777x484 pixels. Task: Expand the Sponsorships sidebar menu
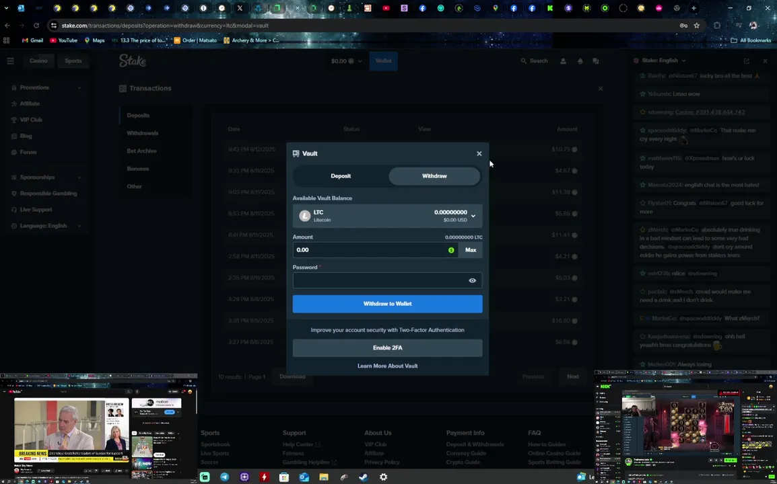[46, 177]
